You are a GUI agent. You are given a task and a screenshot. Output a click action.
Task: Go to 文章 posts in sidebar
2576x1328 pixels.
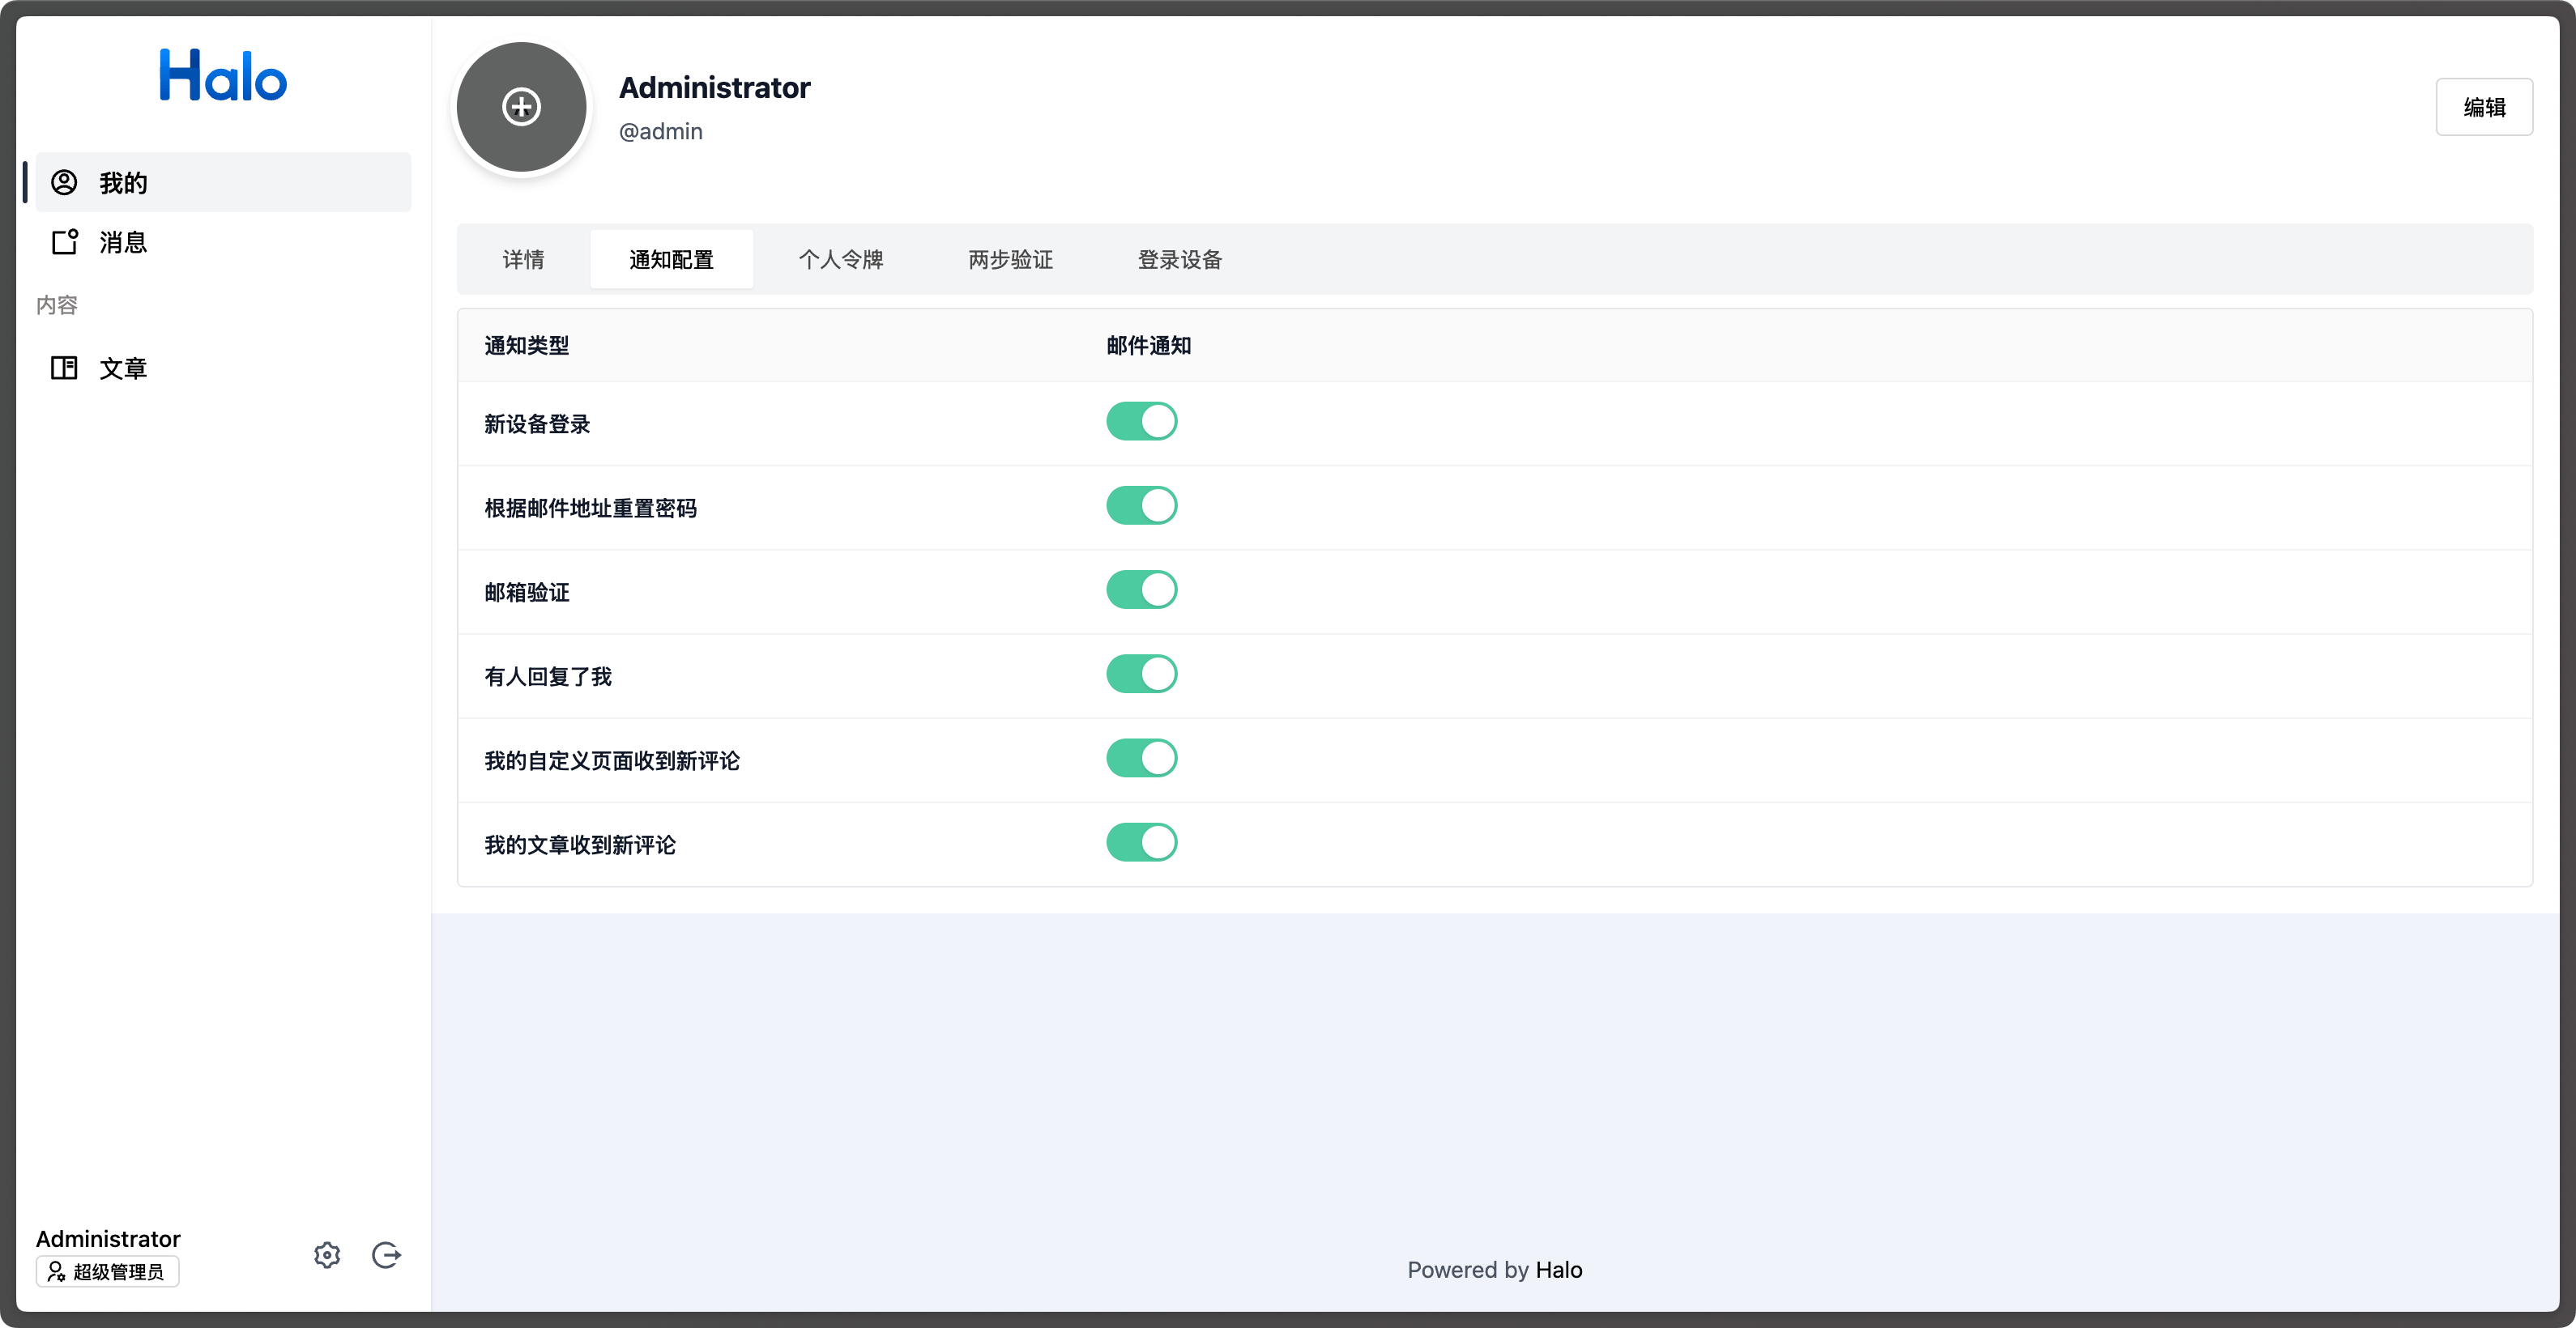click(x=123, y=368)
